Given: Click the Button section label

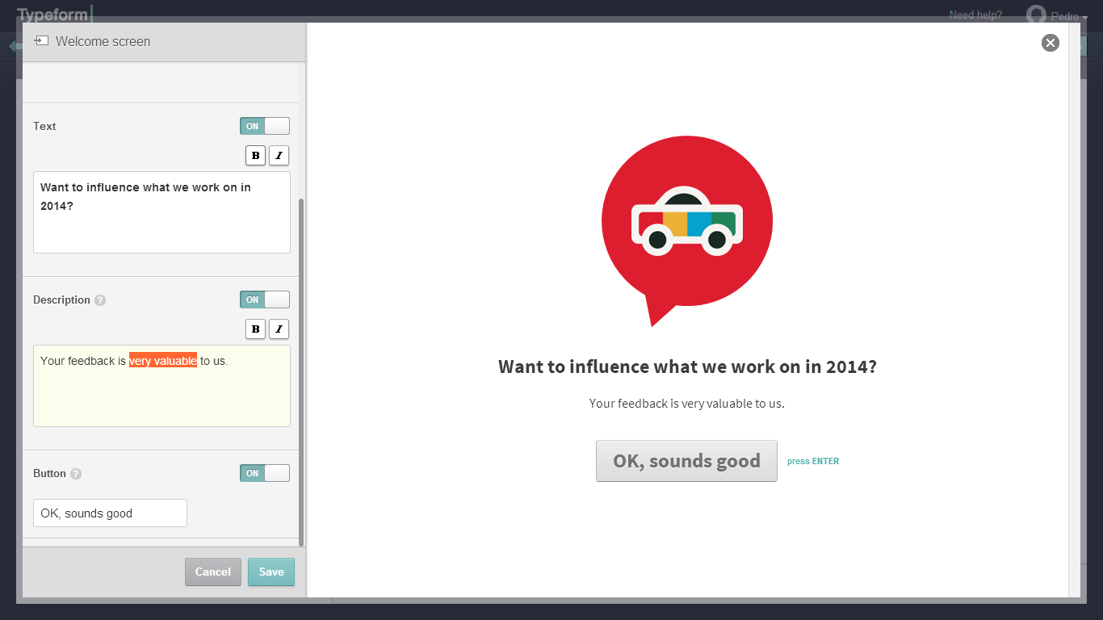Looking at the screenshot, I should pyautogui.click(x=49, y=473).
